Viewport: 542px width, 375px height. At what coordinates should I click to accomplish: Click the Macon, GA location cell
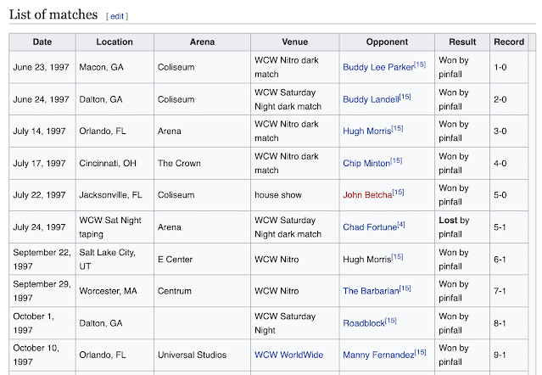(115, 67)
